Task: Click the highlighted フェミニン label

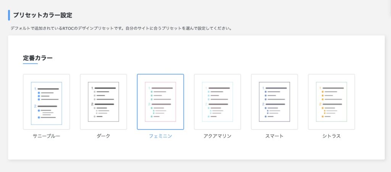Action: (160, 136)
